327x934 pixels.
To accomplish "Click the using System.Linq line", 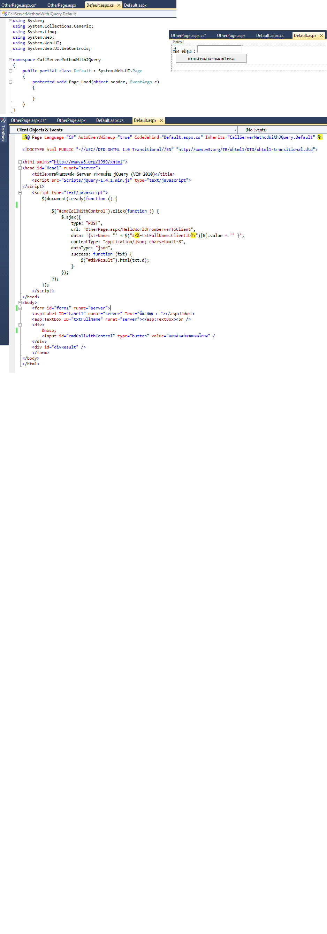I will [x=35, y=32].
